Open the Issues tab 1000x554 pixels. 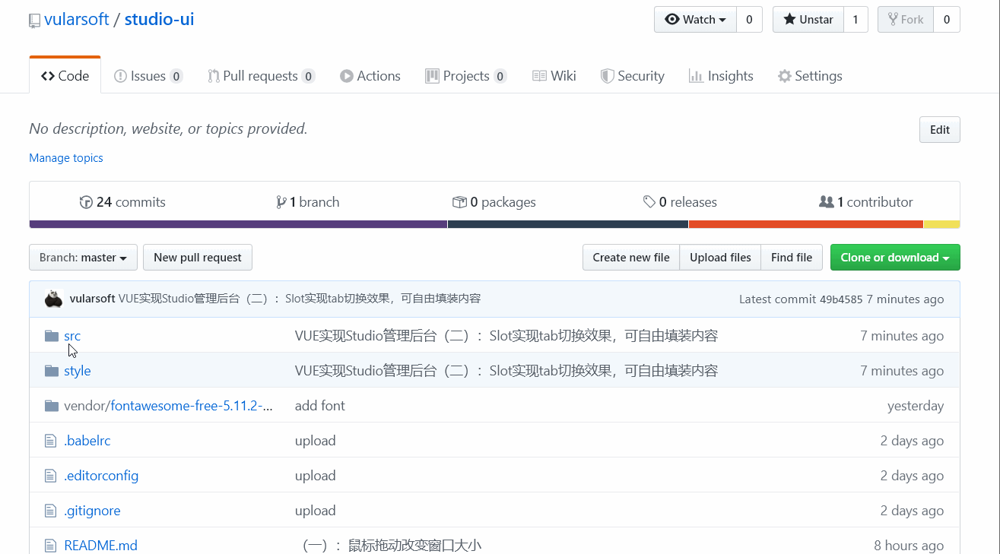(x=148, y=76)
